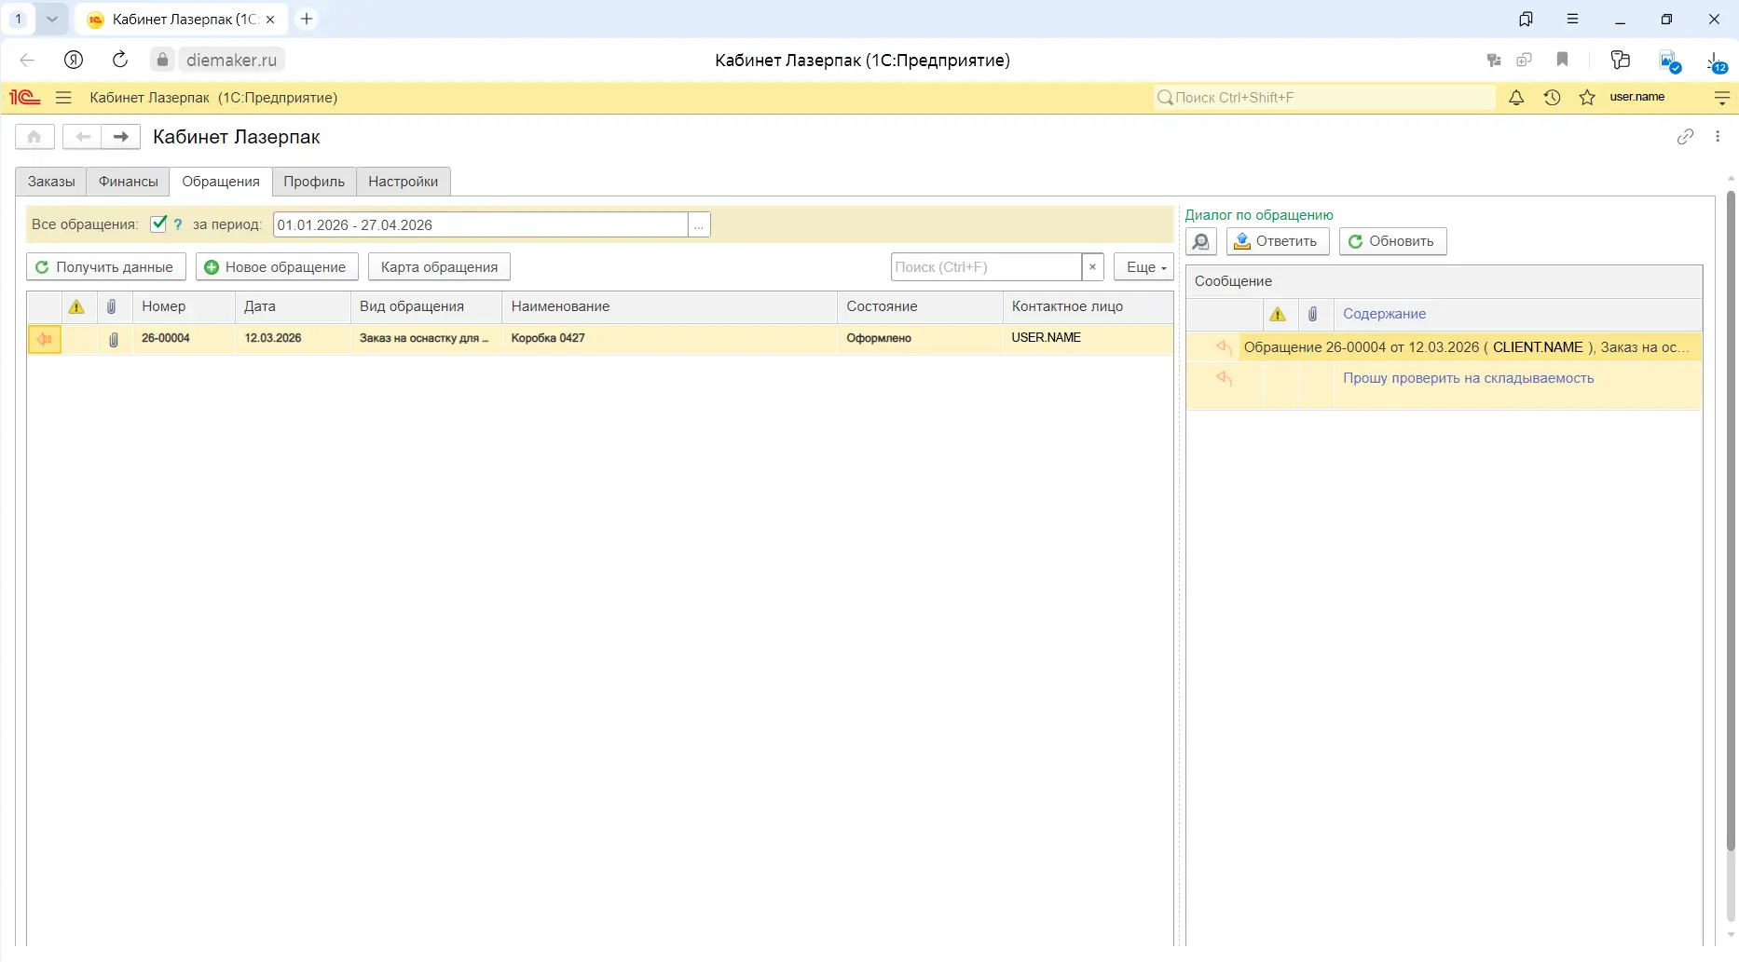Reload the browser page
Screen dimensions: 1739x962
[120, 60]
